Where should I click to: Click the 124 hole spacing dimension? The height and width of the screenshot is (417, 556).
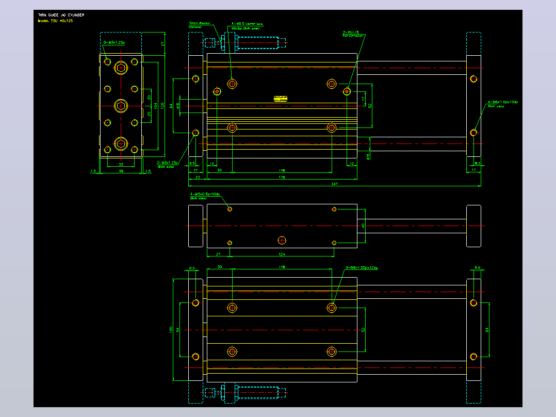pos(282,254)
